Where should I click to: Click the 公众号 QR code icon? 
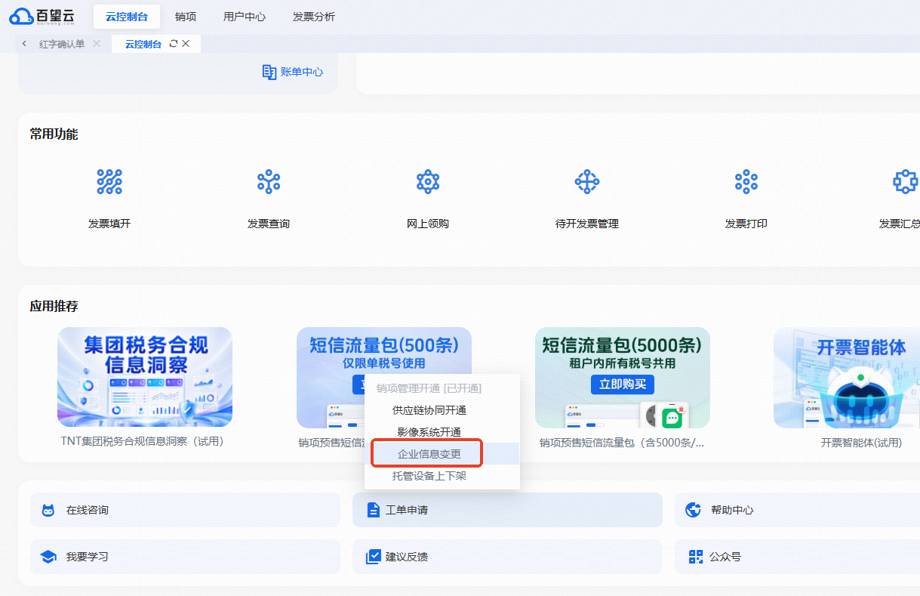pyautogui.click(x=696, y=557)
